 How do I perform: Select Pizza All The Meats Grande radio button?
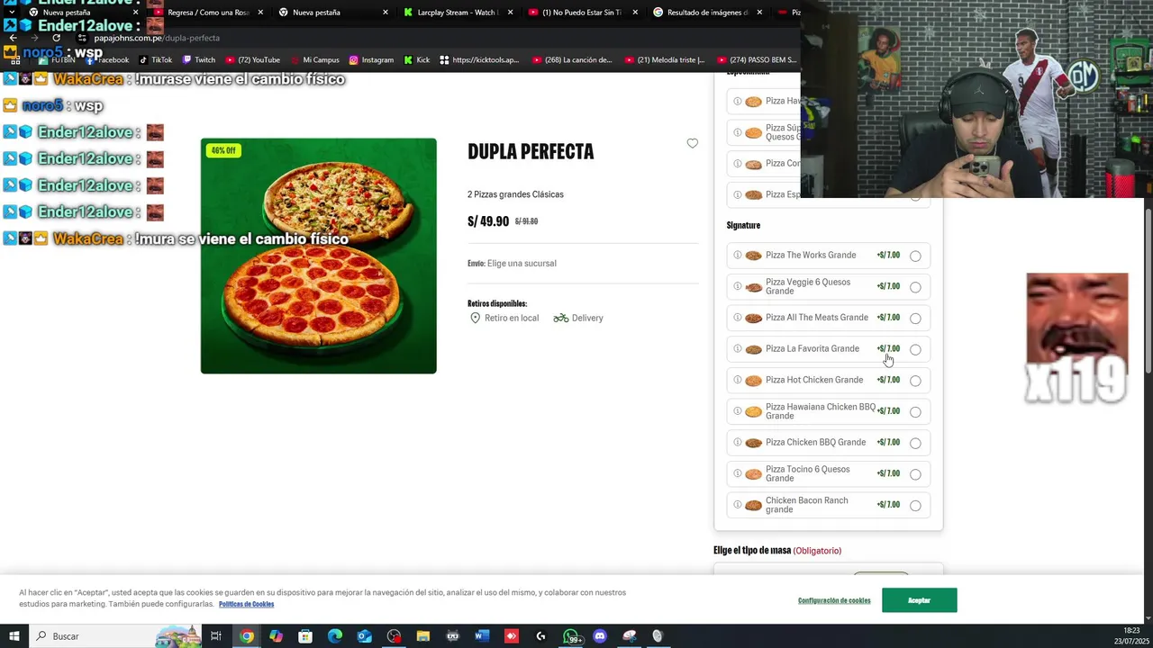(915, 319)
